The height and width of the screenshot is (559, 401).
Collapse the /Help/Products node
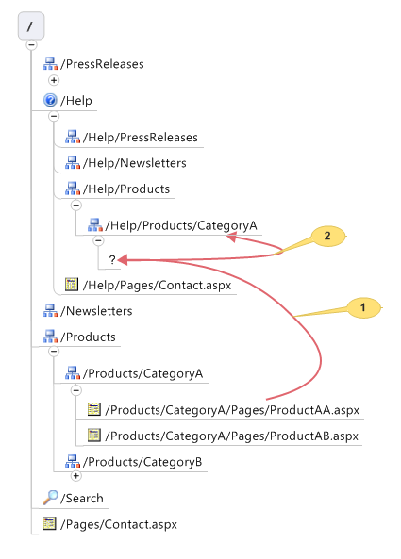[76, 205]
